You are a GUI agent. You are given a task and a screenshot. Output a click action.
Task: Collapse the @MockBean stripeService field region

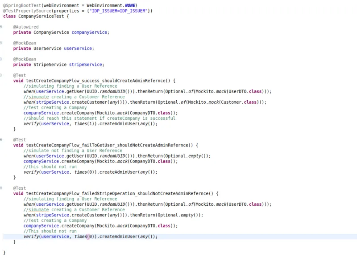(2, 59)
